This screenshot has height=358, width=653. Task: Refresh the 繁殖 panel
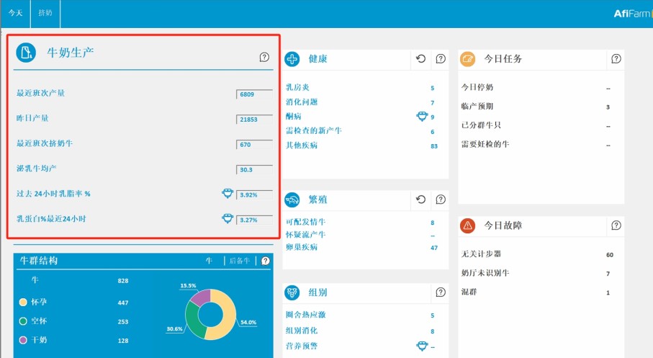[421, 200]
